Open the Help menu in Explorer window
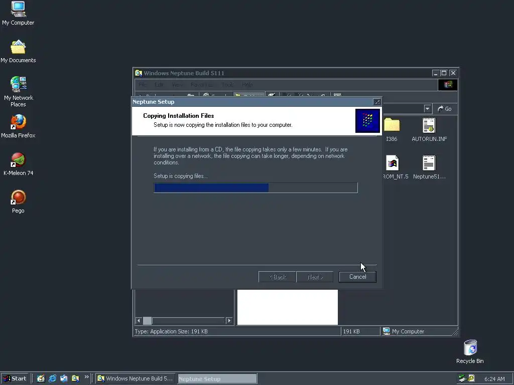This screenshot has height=385, width=514. tap(247, 85)
